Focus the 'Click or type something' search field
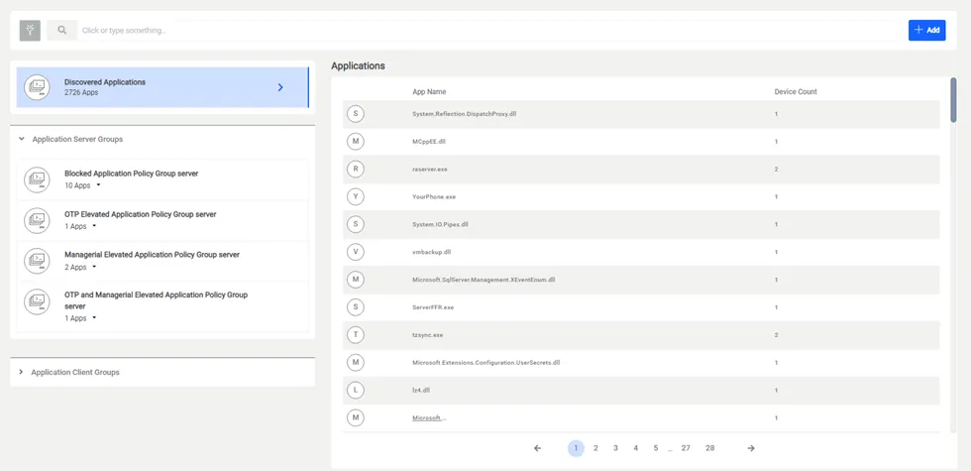The width and height of the screenshot is (971, 471). (487, 31)
